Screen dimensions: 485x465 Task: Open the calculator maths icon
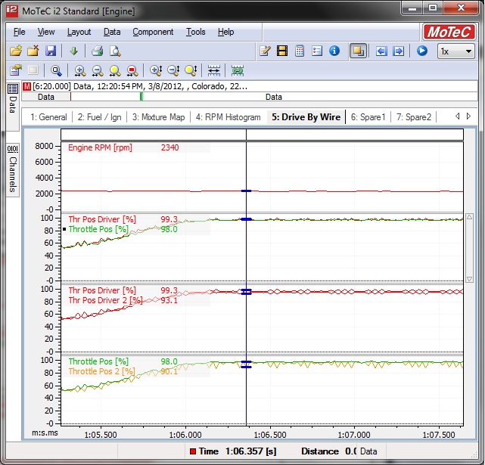(x=300, y=51)
